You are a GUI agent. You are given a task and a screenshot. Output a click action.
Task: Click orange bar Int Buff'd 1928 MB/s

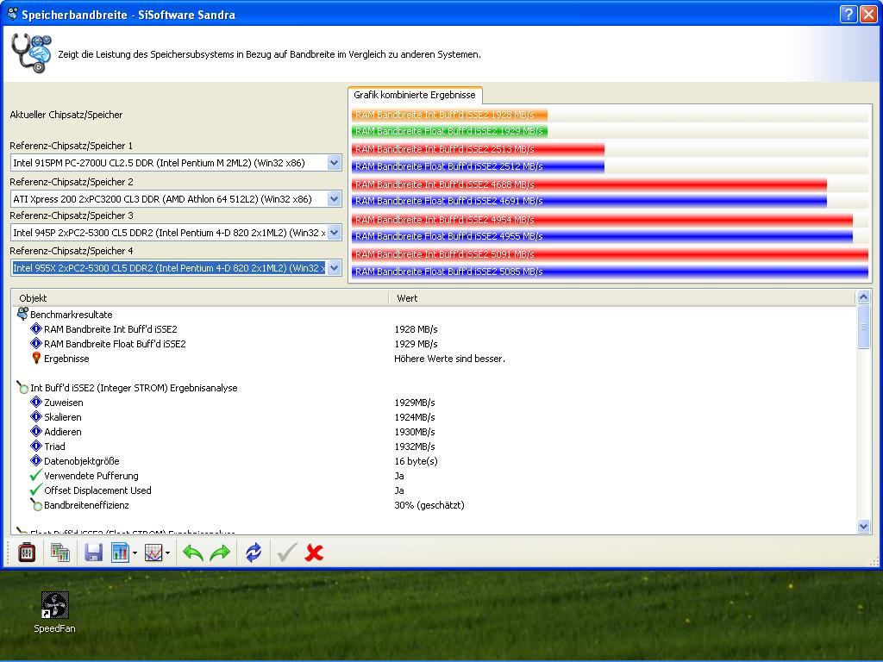pyautogui.click(x=449, y=115)
